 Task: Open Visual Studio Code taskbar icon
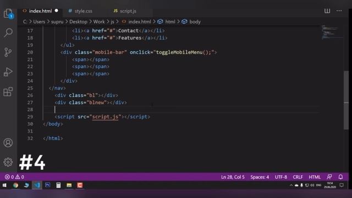pos(37,185)
